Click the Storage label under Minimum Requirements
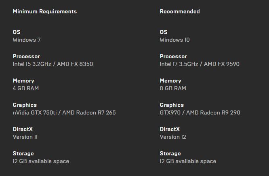Screen dimensions: 269x176 [x=23, y=153]
